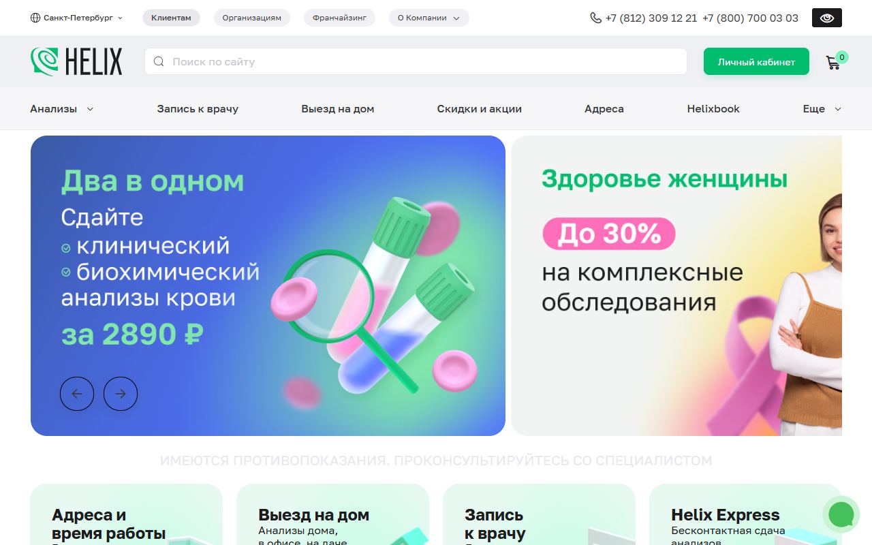Toggle the accessibility eye button

click(827, 18)
